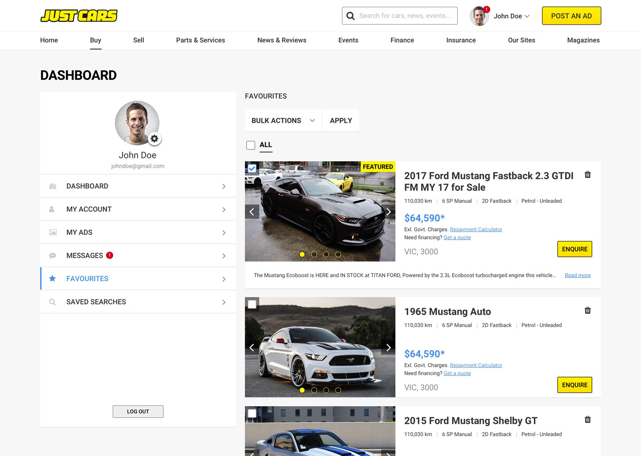This screenshot has width=641, height=456.
Task: Focus the cars, news, events search field
Action: point(405,16)
